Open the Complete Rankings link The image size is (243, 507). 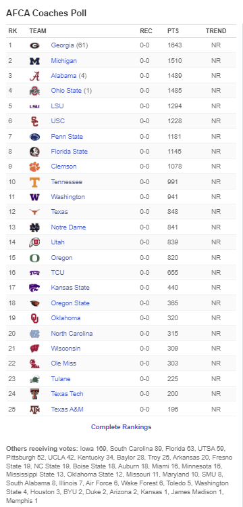pyautogui.click(x=122, y=427)
